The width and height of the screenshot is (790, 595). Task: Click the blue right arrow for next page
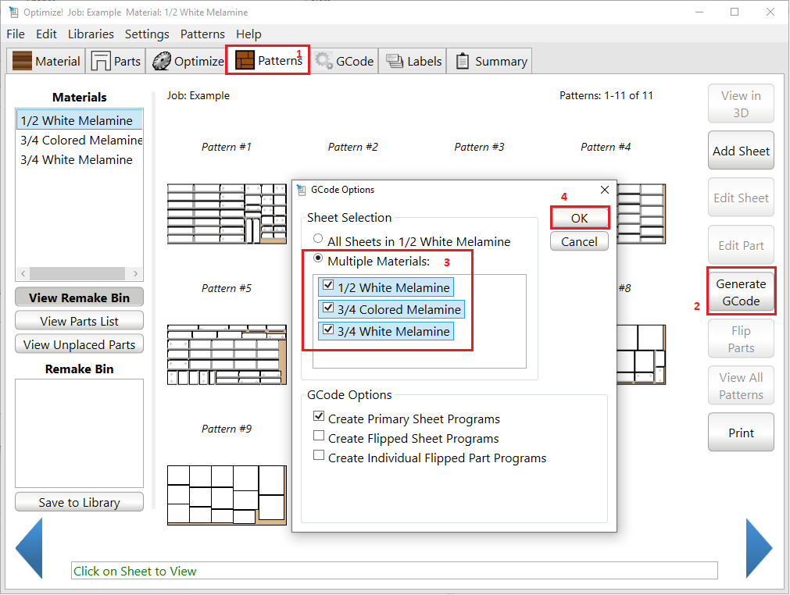pyautogui.click(x=758, y=548)
